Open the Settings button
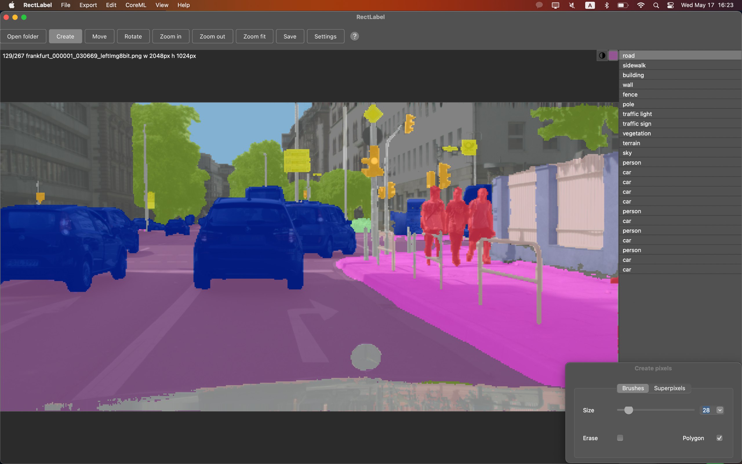 pyautogui.click(x=325, y=36)
